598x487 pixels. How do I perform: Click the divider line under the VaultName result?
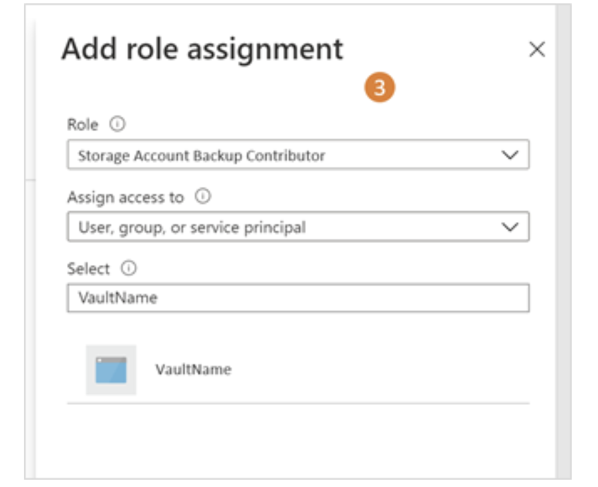point(298,403)
